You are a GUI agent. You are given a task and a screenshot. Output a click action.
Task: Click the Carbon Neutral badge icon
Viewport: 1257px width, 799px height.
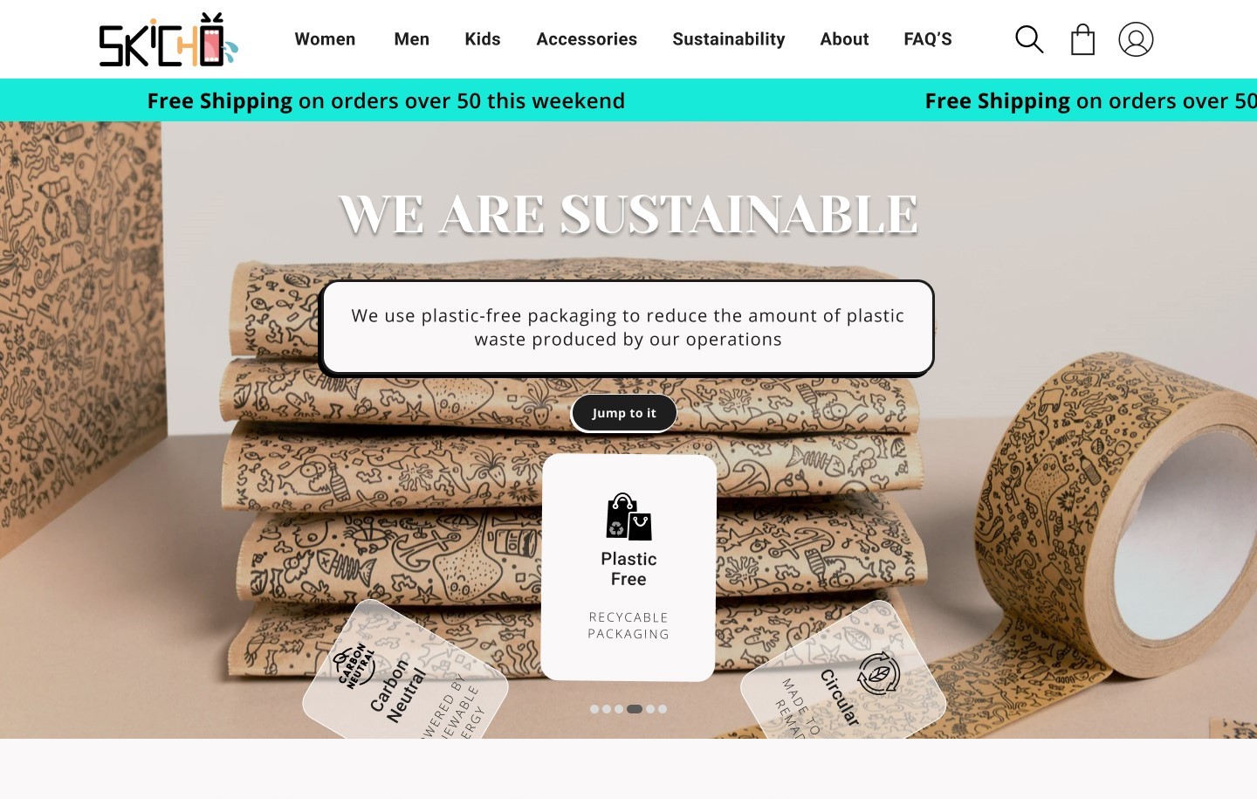coord(356,666)
